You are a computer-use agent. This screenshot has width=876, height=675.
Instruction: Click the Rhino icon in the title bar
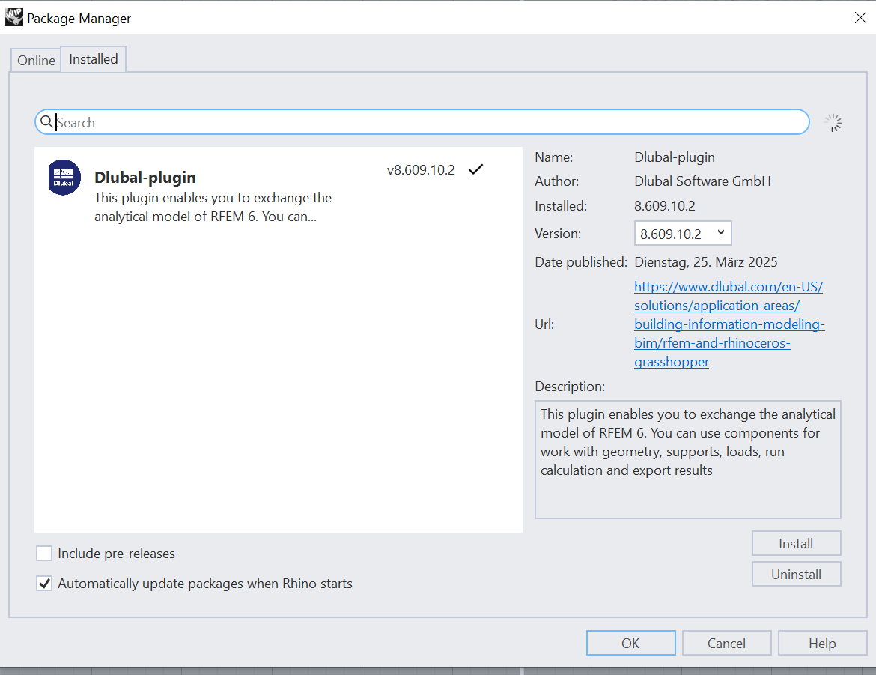click(14, 17)
